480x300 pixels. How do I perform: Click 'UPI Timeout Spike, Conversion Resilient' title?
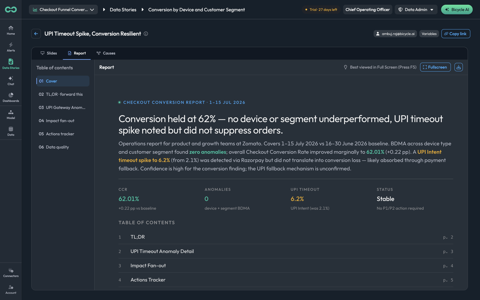point(93,34)
